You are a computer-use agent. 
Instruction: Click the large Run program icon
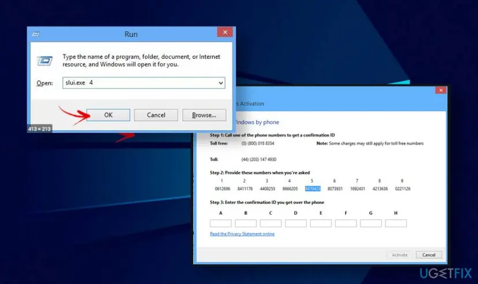(45, 61)
